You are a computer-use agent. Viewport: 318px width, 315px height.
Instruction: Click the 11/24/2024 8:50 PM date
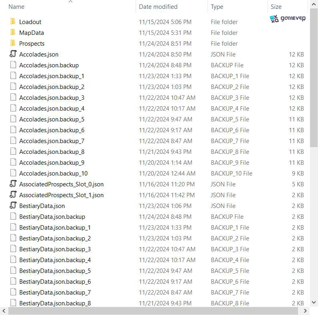tap(165, 54)
